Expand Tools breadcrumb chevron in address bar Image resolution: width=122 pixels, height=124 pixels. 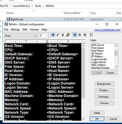[44, 6]
